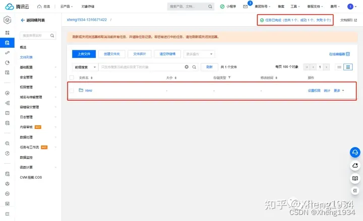Click the html folder icon
This screenshot has height=221, width=363.
pos(81,90)
